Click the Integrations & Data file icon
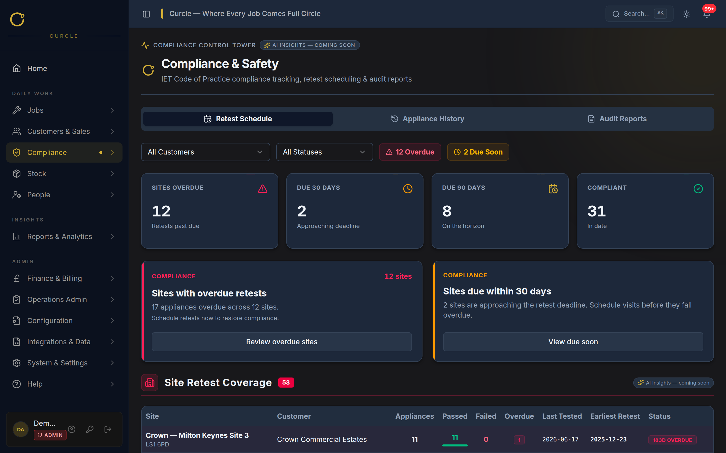The width and height of the screenshot is (726, 453). point(16,342)
